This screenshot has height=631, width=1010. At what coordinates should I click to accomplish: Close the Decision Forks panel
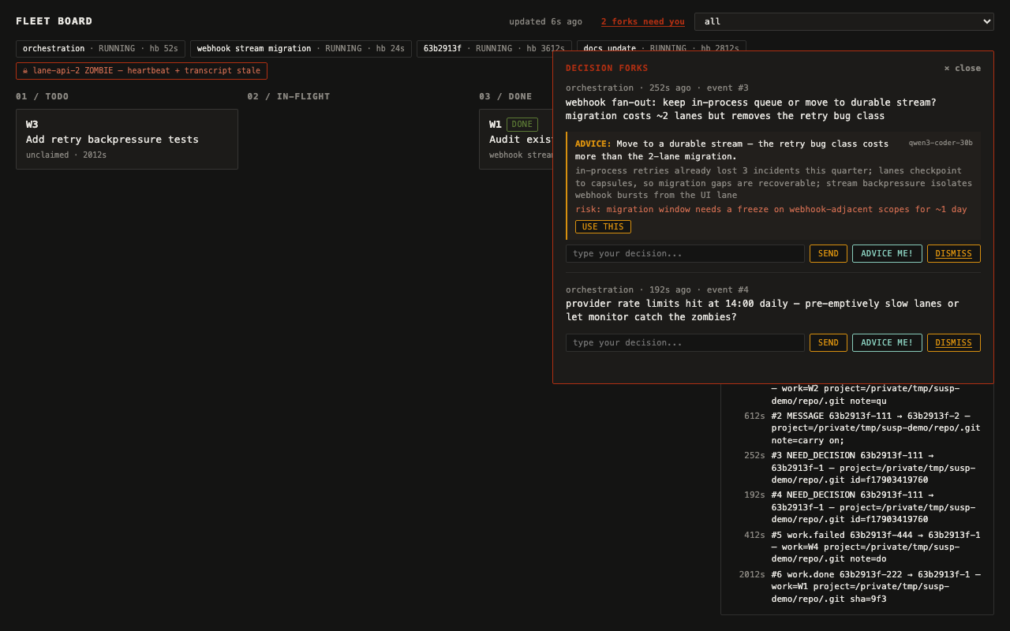963,69
